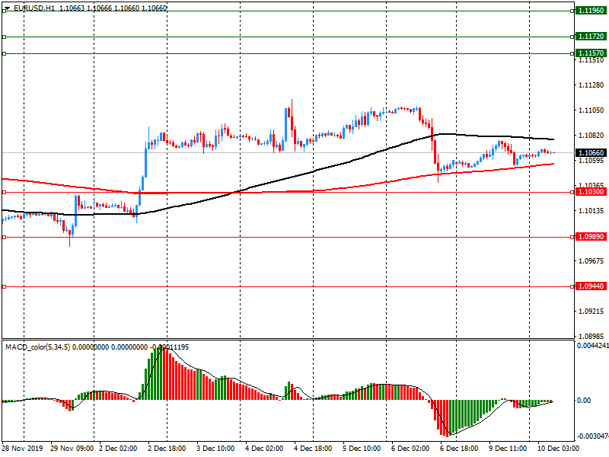
Task: Click the 1.11280 price scale value
Action: click(591, 85)
